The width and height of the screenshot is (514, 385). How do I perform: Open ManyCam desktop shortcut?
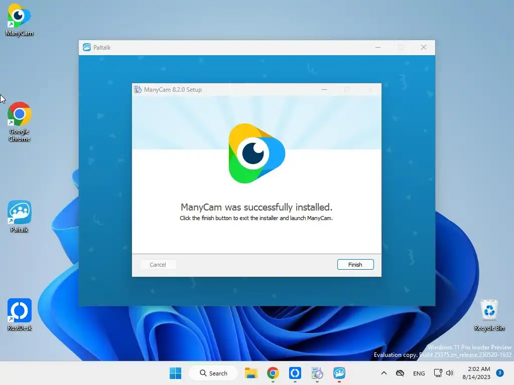(20, 20)
